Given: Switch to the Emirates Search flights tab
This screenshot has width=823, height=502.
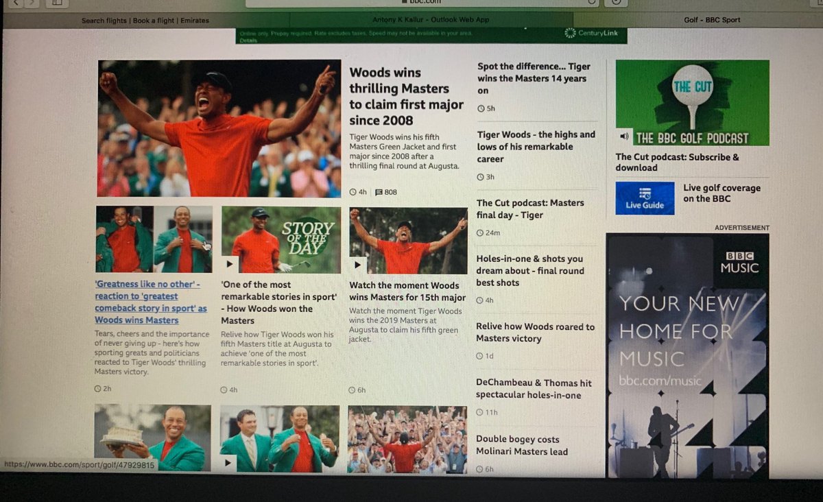Looking at the screenshot, I should tap(145, 21).
